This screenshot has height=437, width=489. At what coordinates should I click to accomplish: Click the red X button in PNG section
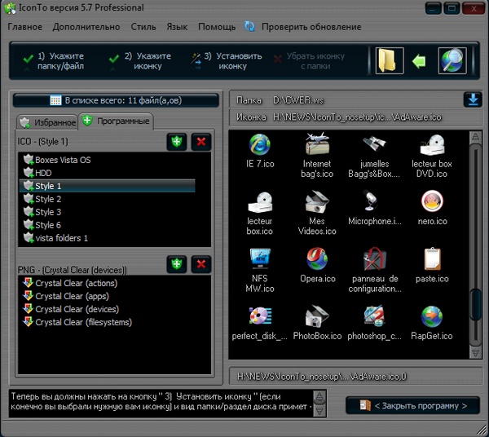202,264
